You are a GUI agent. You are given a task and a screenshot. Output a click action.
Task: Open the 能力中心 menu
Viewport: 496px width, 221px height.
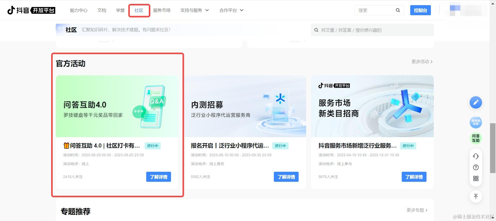click(79, 10)
